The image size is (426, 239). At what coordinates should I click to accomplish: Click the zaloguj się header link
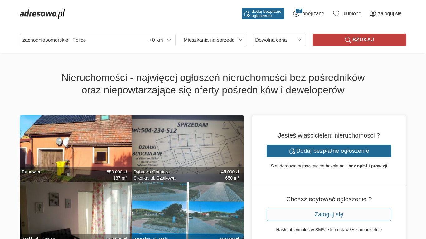point(390,14)
